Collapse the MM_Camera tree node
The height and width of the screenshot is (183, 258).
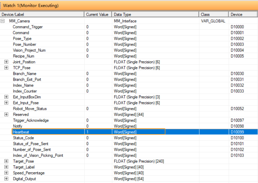(x=3, y=21)
